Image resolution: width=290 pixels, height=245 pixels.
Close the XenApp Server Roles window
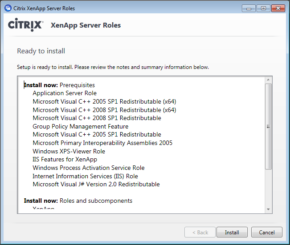278,8
